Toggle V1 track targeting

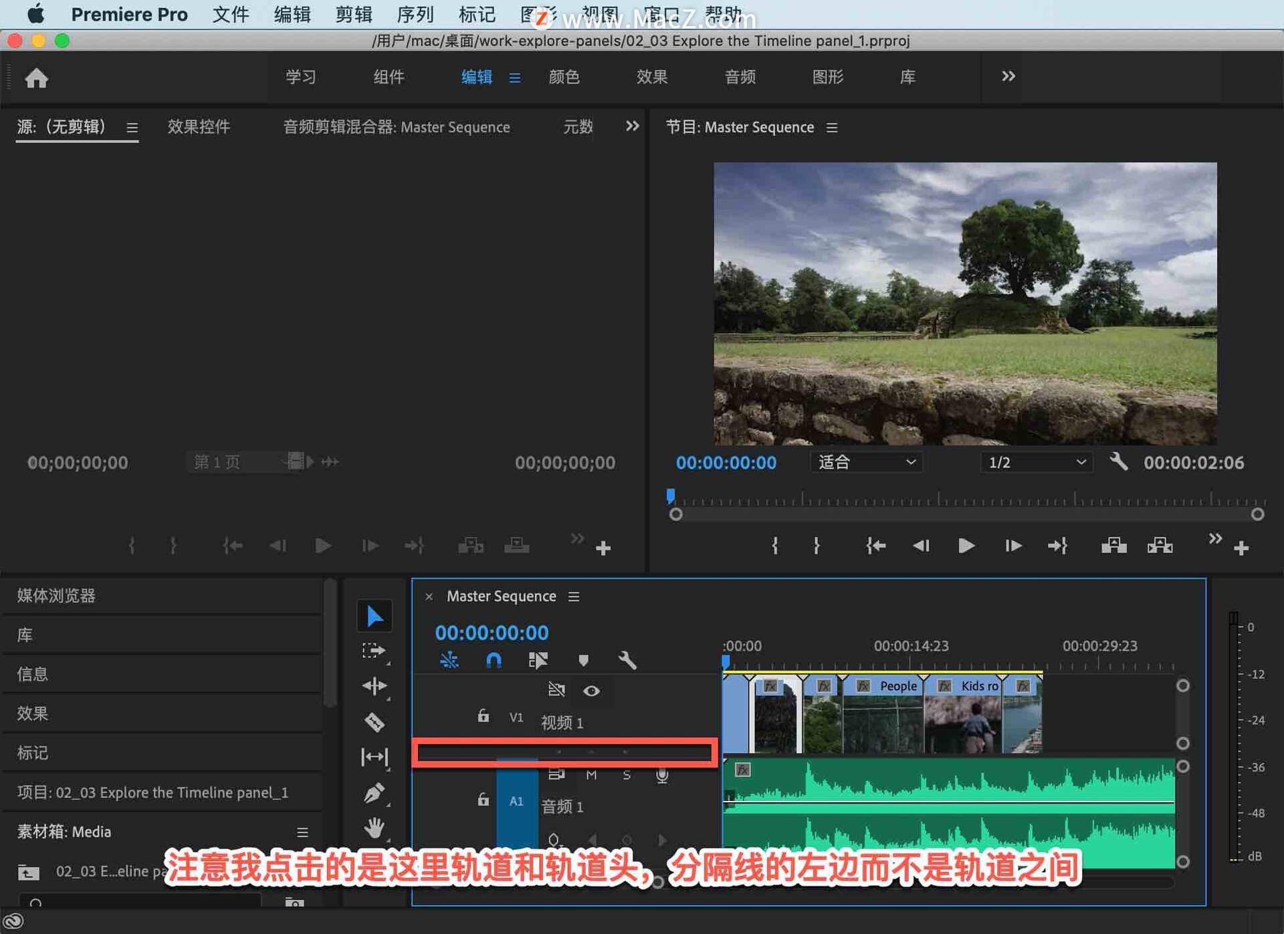click(x=516, y=717)
